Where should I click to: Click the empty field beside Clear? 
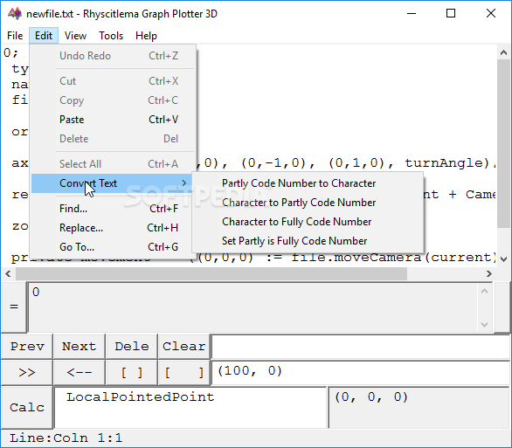point(361,346)
